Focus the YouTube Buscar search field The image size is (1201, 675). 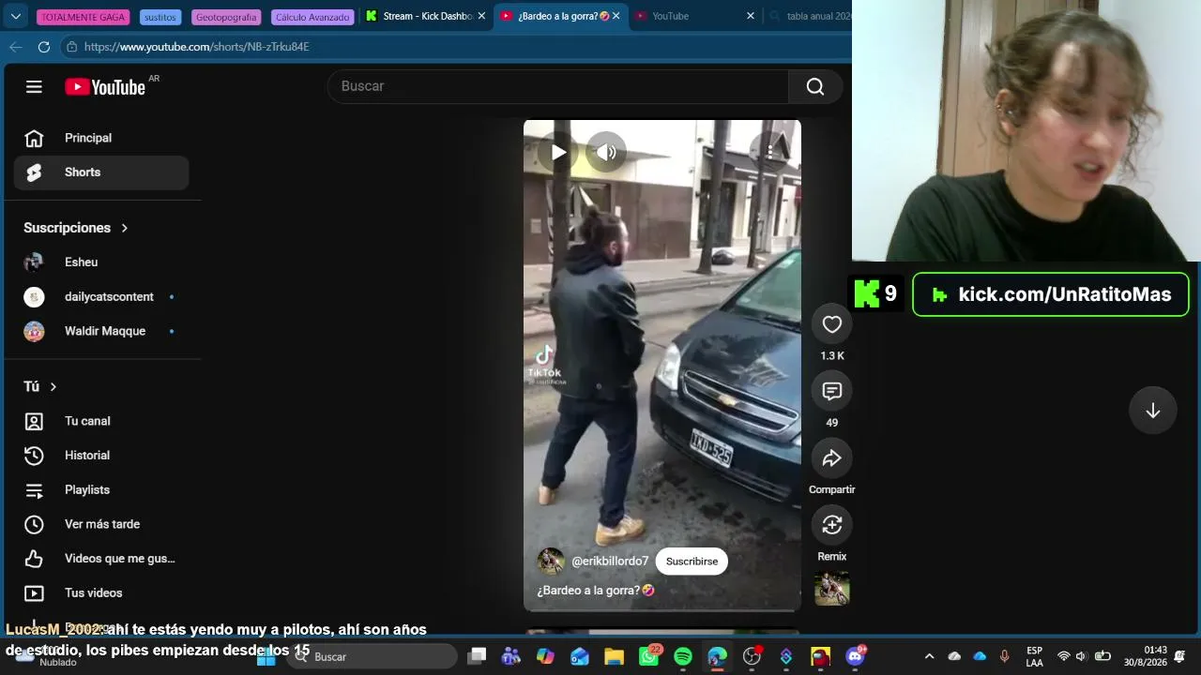pyautogui.click(x=558, y=86)
